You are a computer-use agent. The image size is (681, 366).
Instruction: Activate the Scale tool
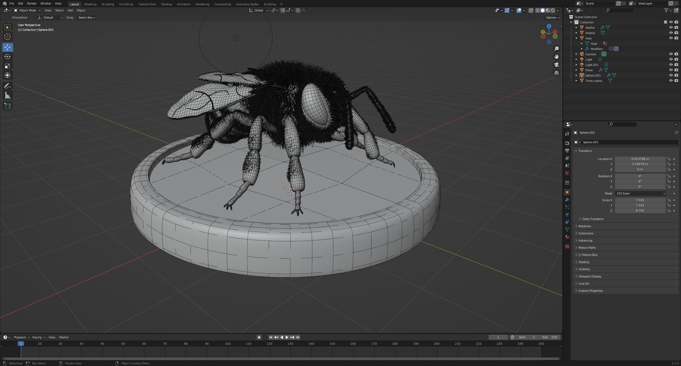click(x=7, y=66)
